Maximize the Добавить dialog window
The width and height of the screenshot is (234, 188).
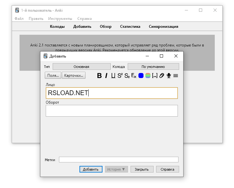click(161, 56)
